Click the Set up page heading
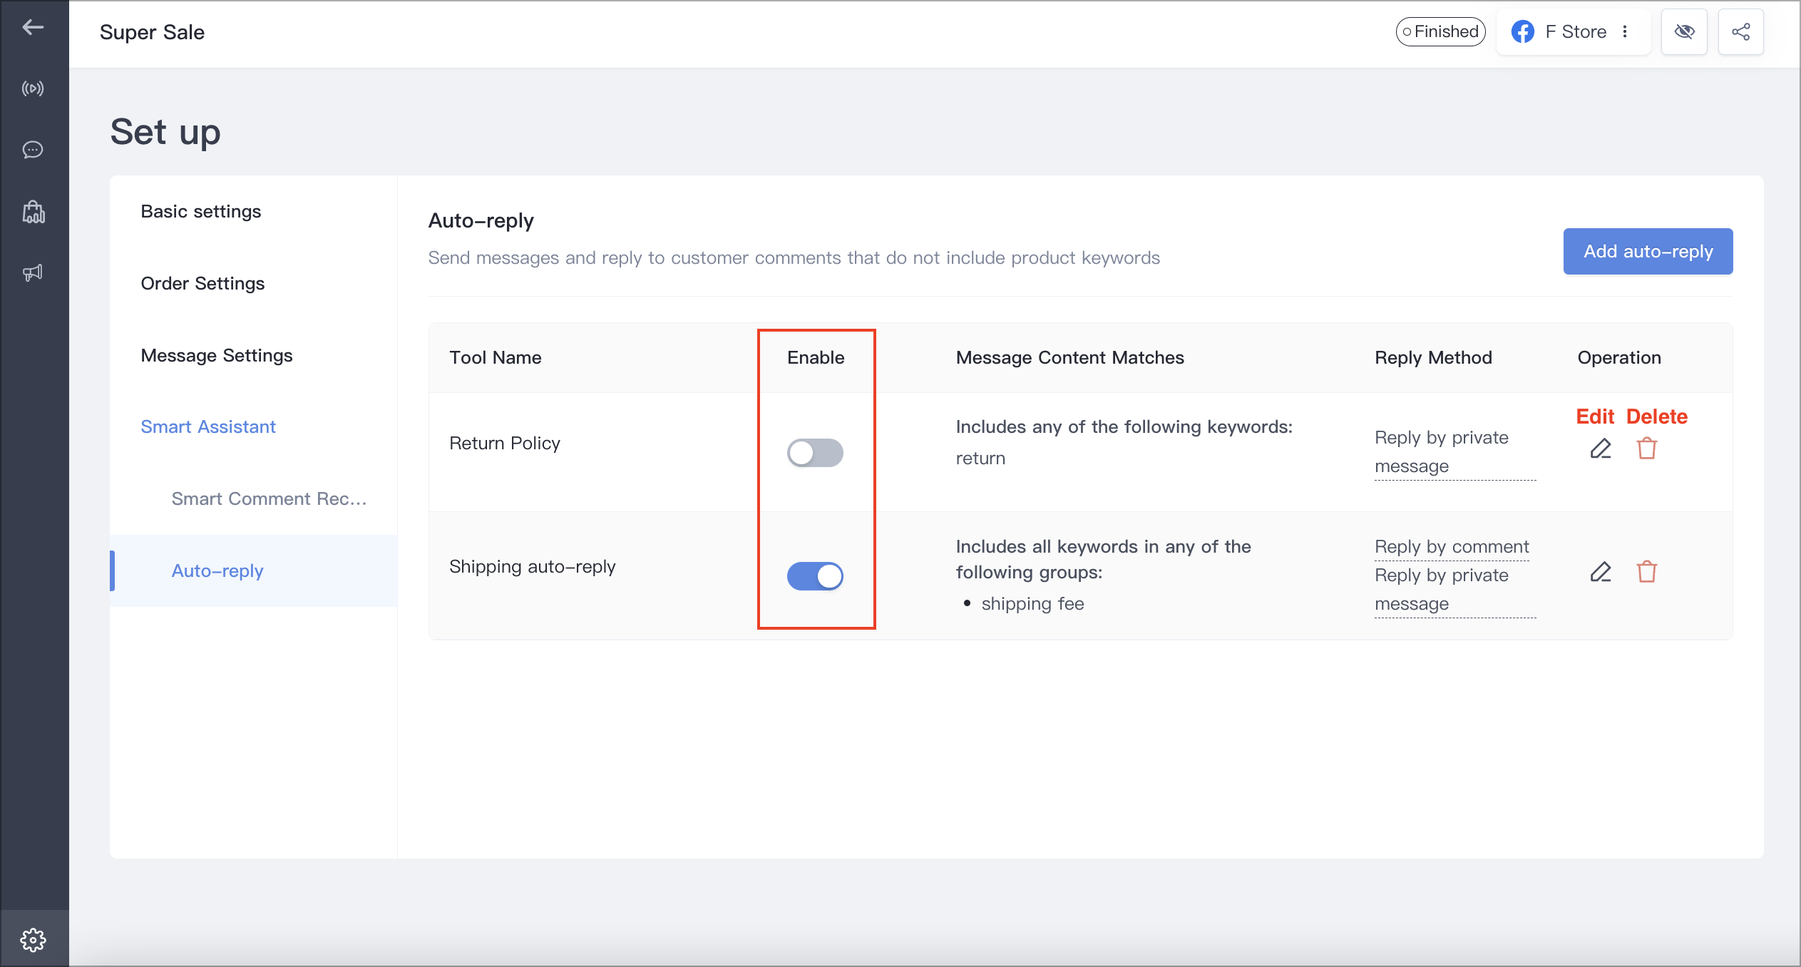Image resolution: width=1801 pixels, height=967 pixels. click(165, 133)
